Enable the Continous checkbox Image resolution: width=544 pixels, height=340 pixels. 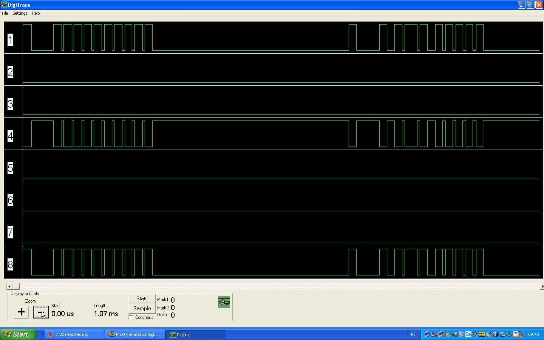click(x=131, y=317)
